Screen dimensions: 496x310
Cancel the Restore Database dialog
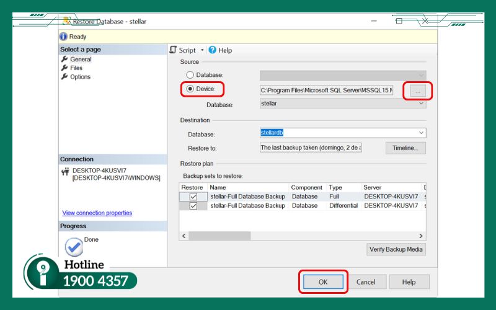click(366, 282)
